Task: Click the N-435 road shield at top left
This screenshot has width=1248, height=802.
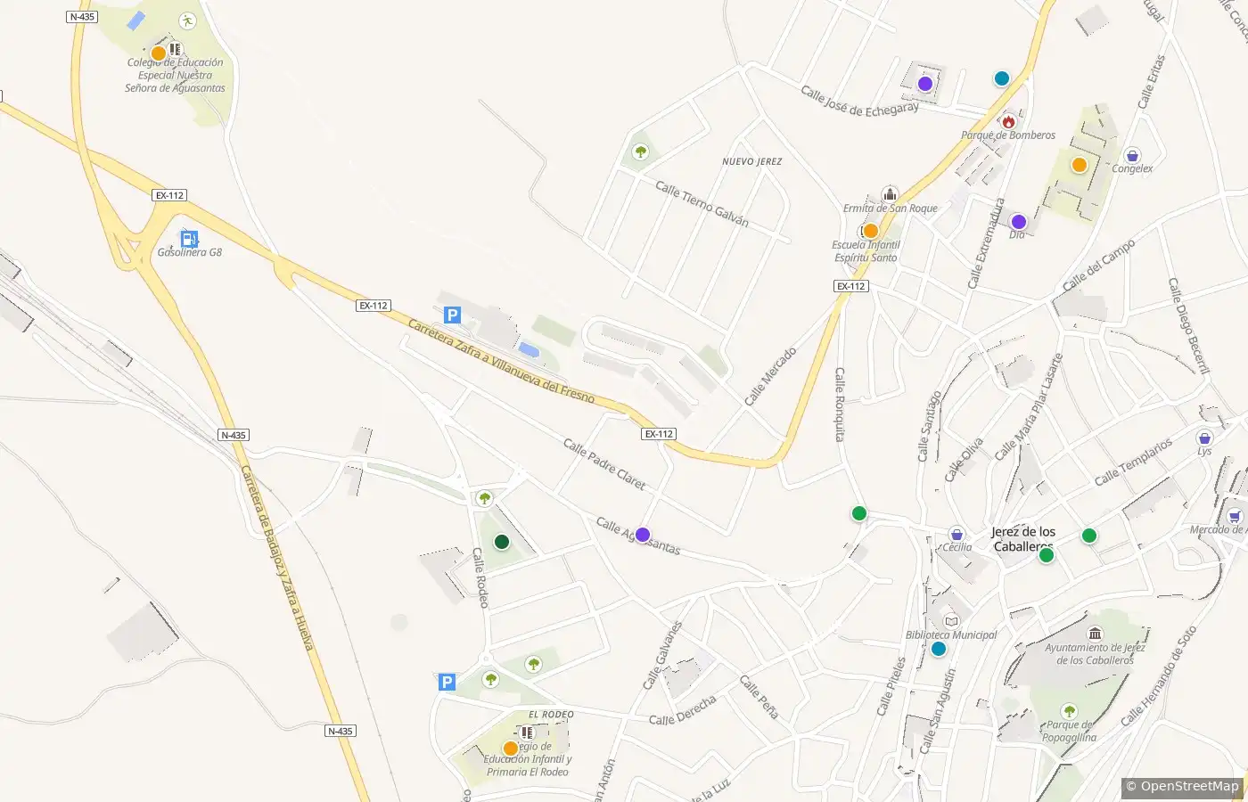Action: (82, 16)
